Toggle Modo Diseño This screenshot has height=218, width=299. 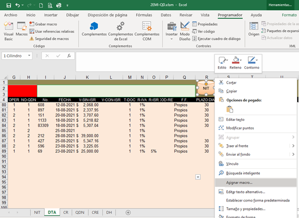coord(185,30)
